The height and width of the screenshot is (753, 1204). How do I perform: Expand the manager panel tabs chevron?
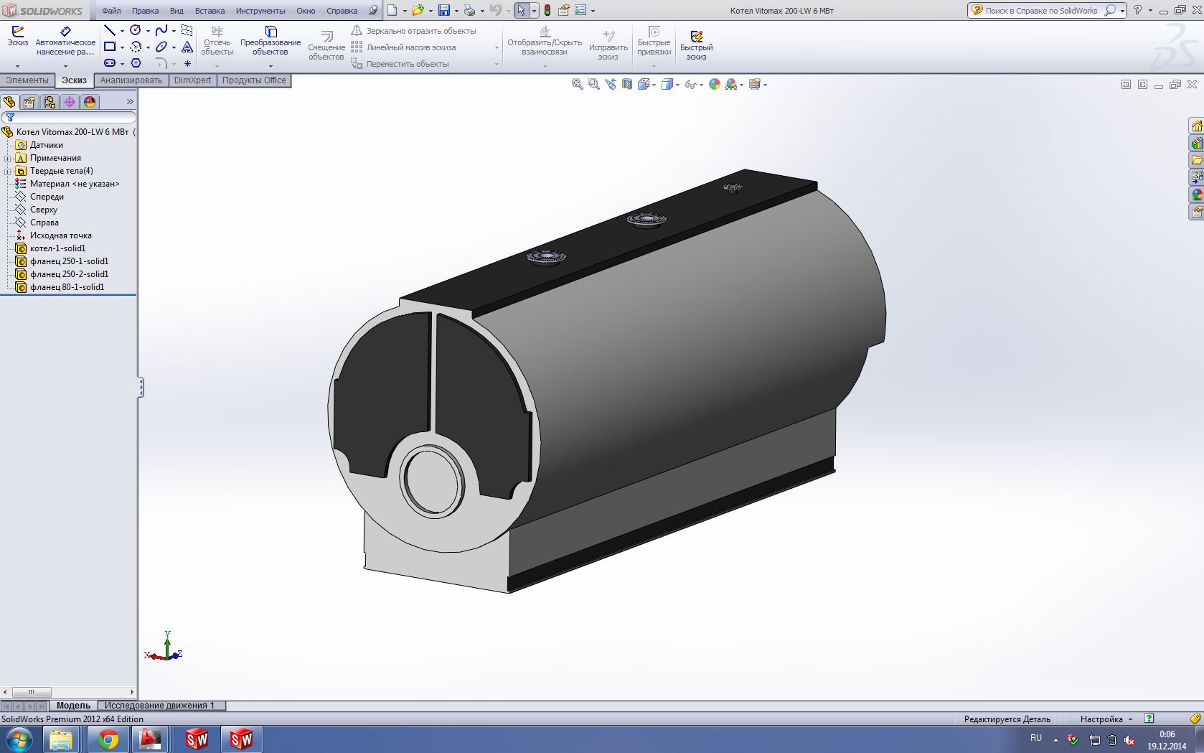130,102
